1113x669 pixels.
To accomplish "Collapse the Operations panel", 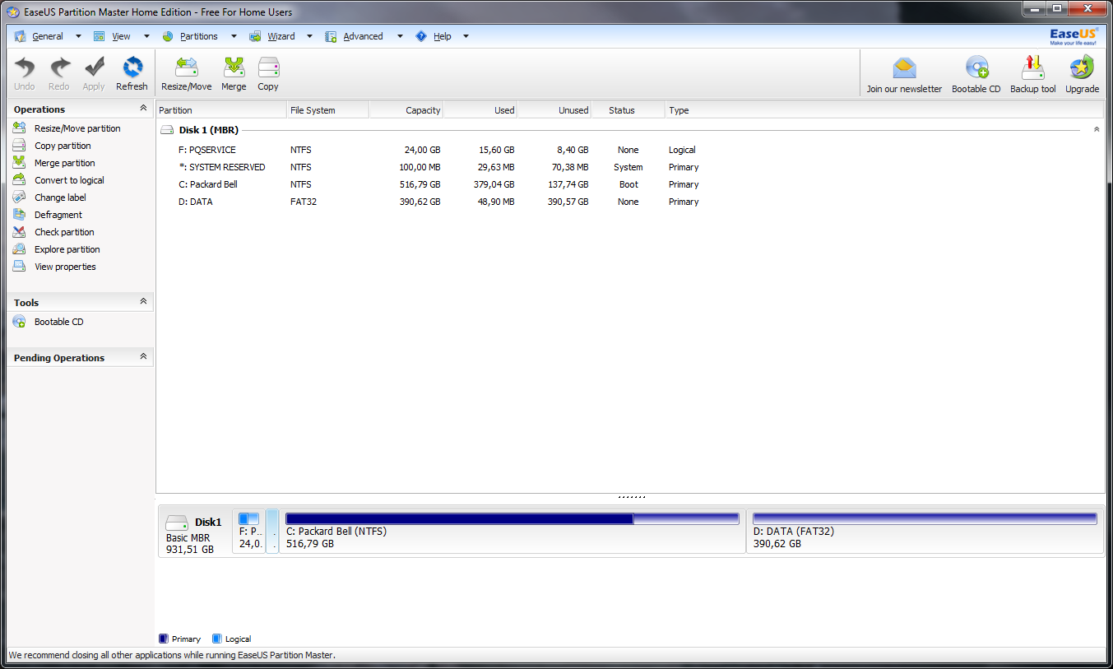I will pos(143,108).
